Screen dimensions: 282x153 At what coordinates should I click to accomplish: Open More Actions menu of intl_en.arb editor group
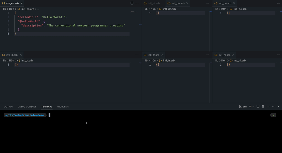(x=137, y=3)
